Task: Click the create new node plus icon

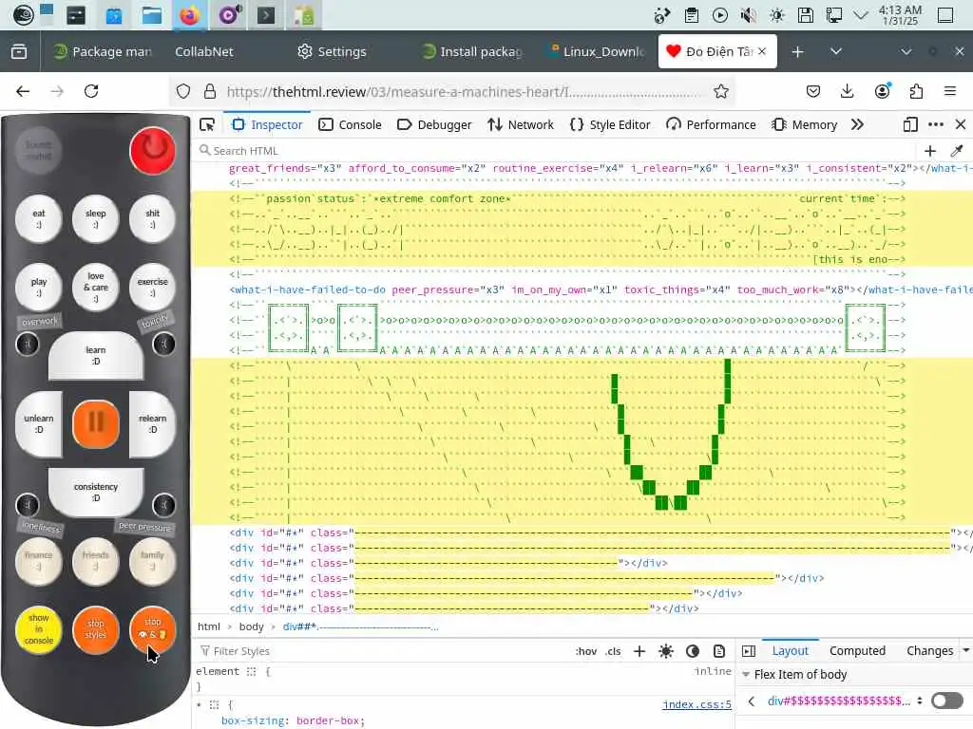Action: (930, 151)
